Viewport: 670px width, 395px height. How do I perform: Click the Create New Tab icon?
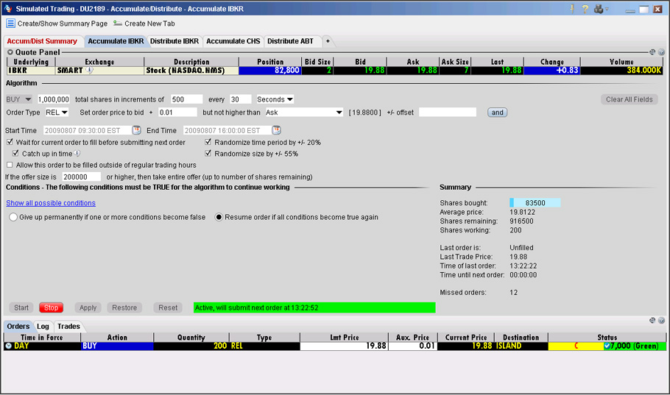point(118,24)
